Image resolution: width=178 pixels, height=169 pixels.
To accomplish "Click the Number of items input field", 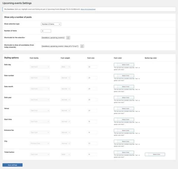I will click(46, 31).
